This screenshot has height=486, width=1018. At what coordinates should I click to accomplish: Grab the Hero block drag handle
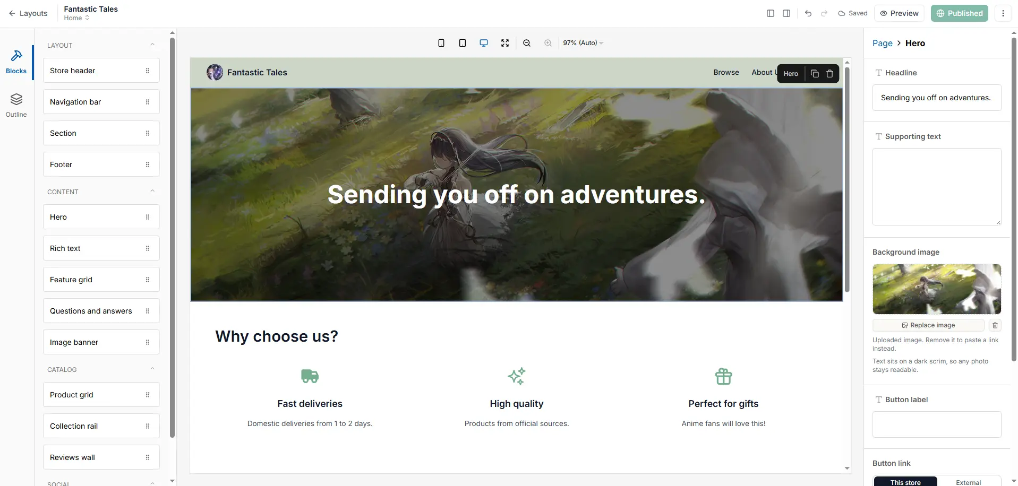[148, 217]
